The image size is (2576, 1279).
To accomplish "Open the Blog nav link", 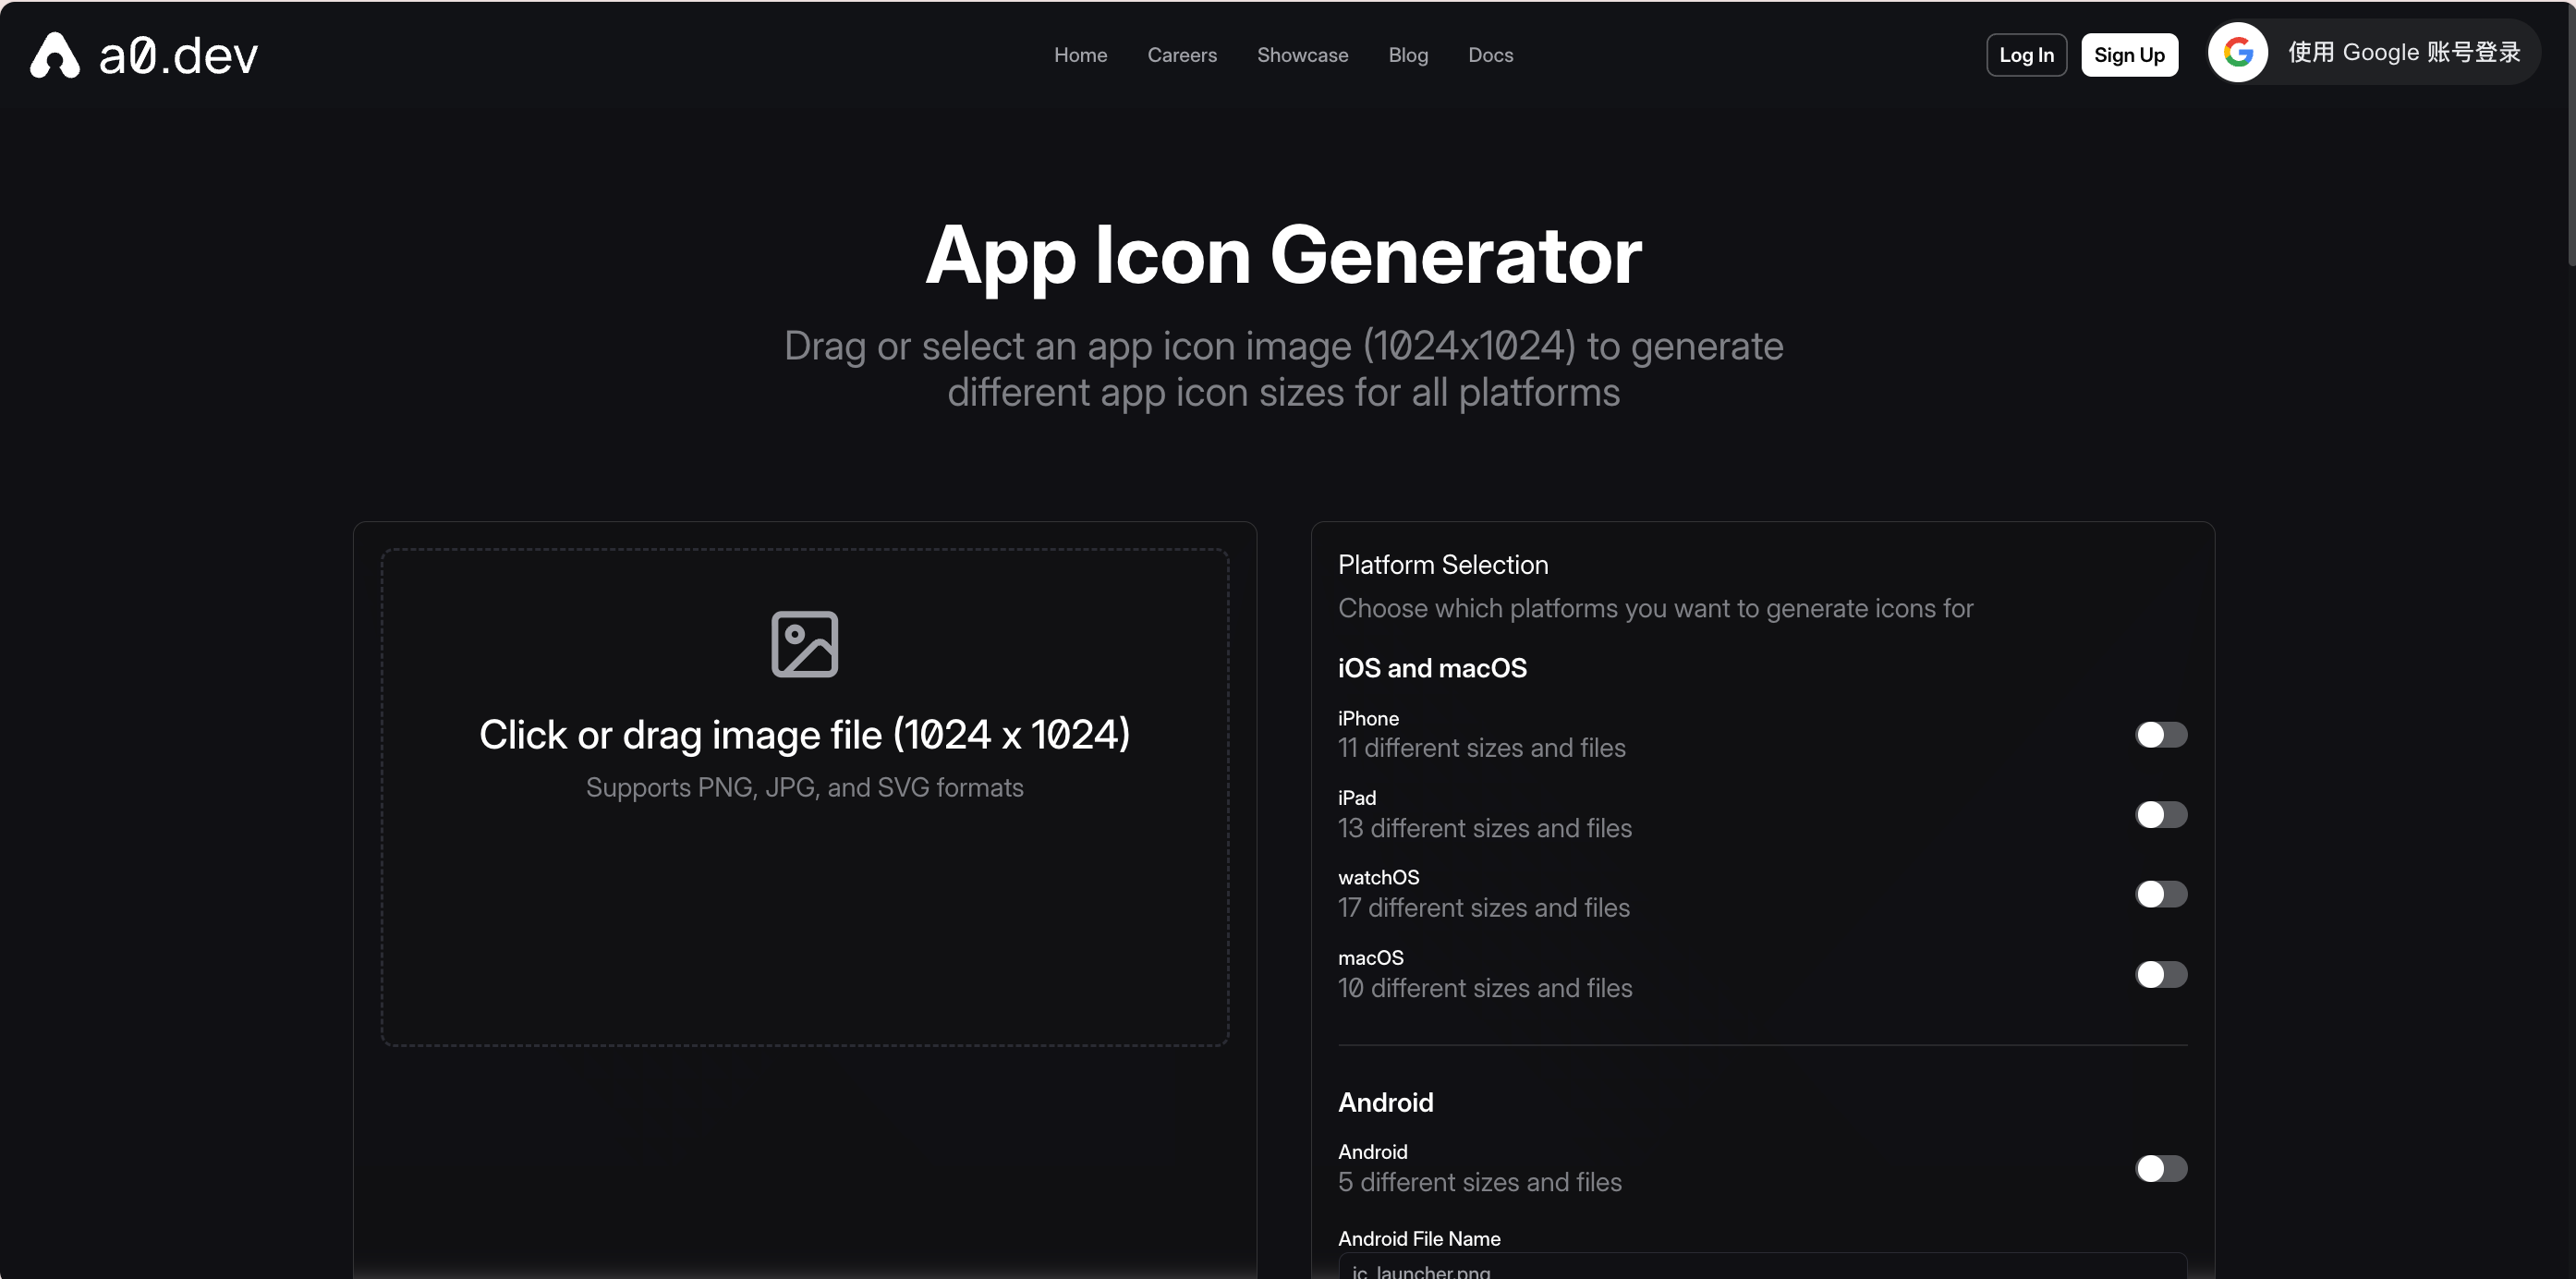I will coord(1408,55).
